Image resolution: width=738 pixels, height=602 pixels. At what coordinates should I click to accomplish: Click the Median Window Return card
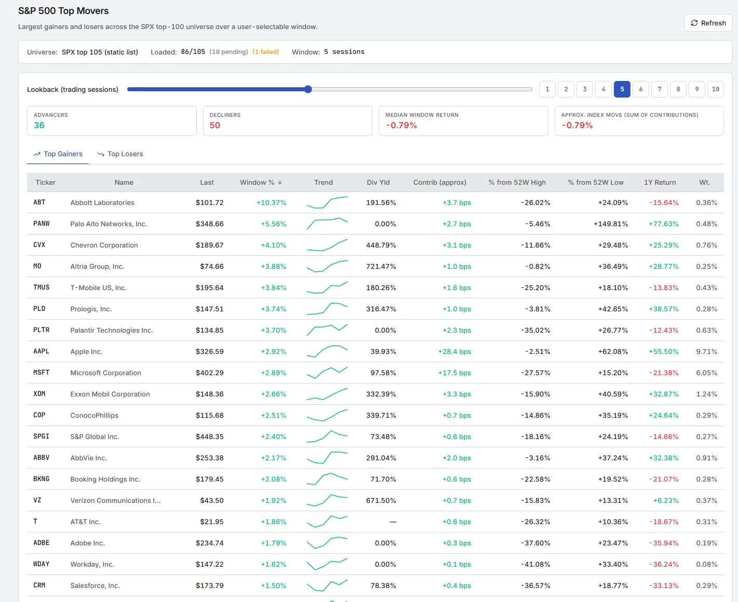point(463,121)
